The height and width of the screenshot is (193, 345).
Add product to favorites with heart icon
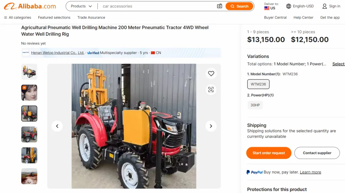point(211,73)
